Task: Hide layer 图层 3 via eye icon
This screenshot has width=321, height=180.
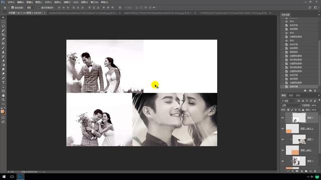Action: [282, 139]
